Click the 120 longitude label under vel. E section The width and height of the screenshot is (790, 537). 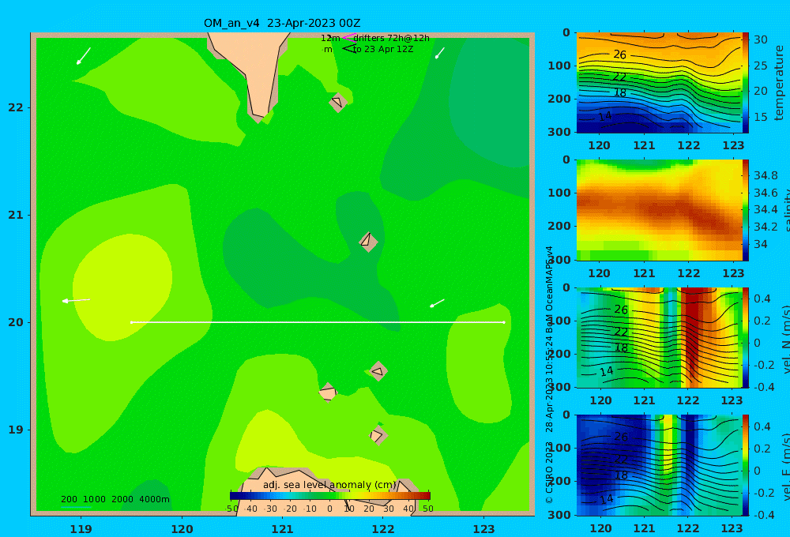click(600, 528)
